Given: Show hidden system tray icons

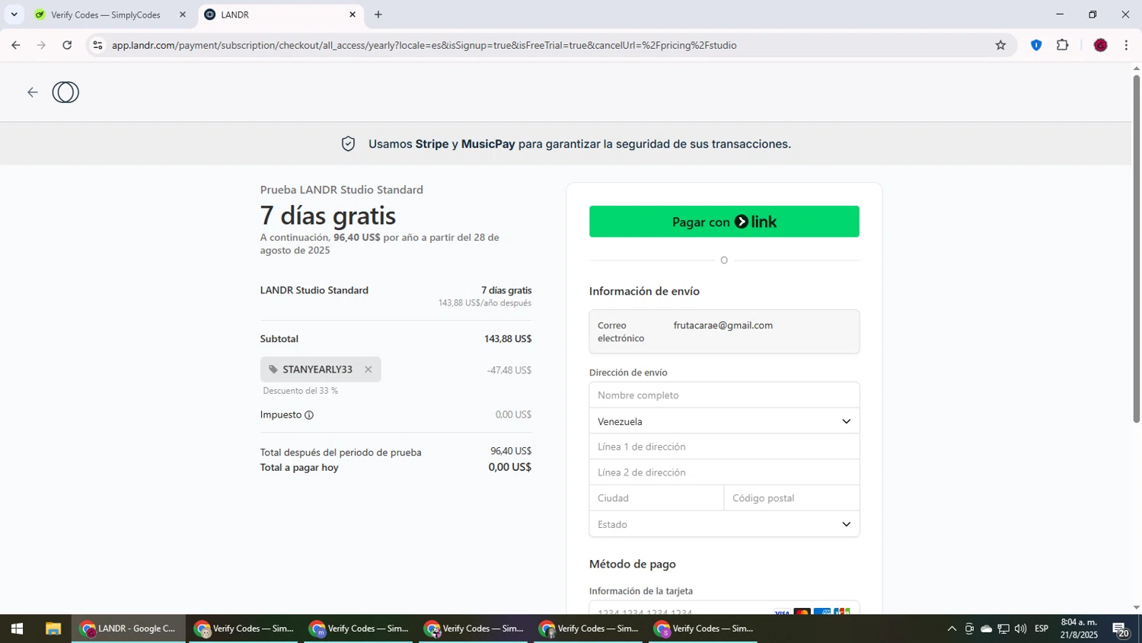Looking at the screenshot, I should point(952,629).
